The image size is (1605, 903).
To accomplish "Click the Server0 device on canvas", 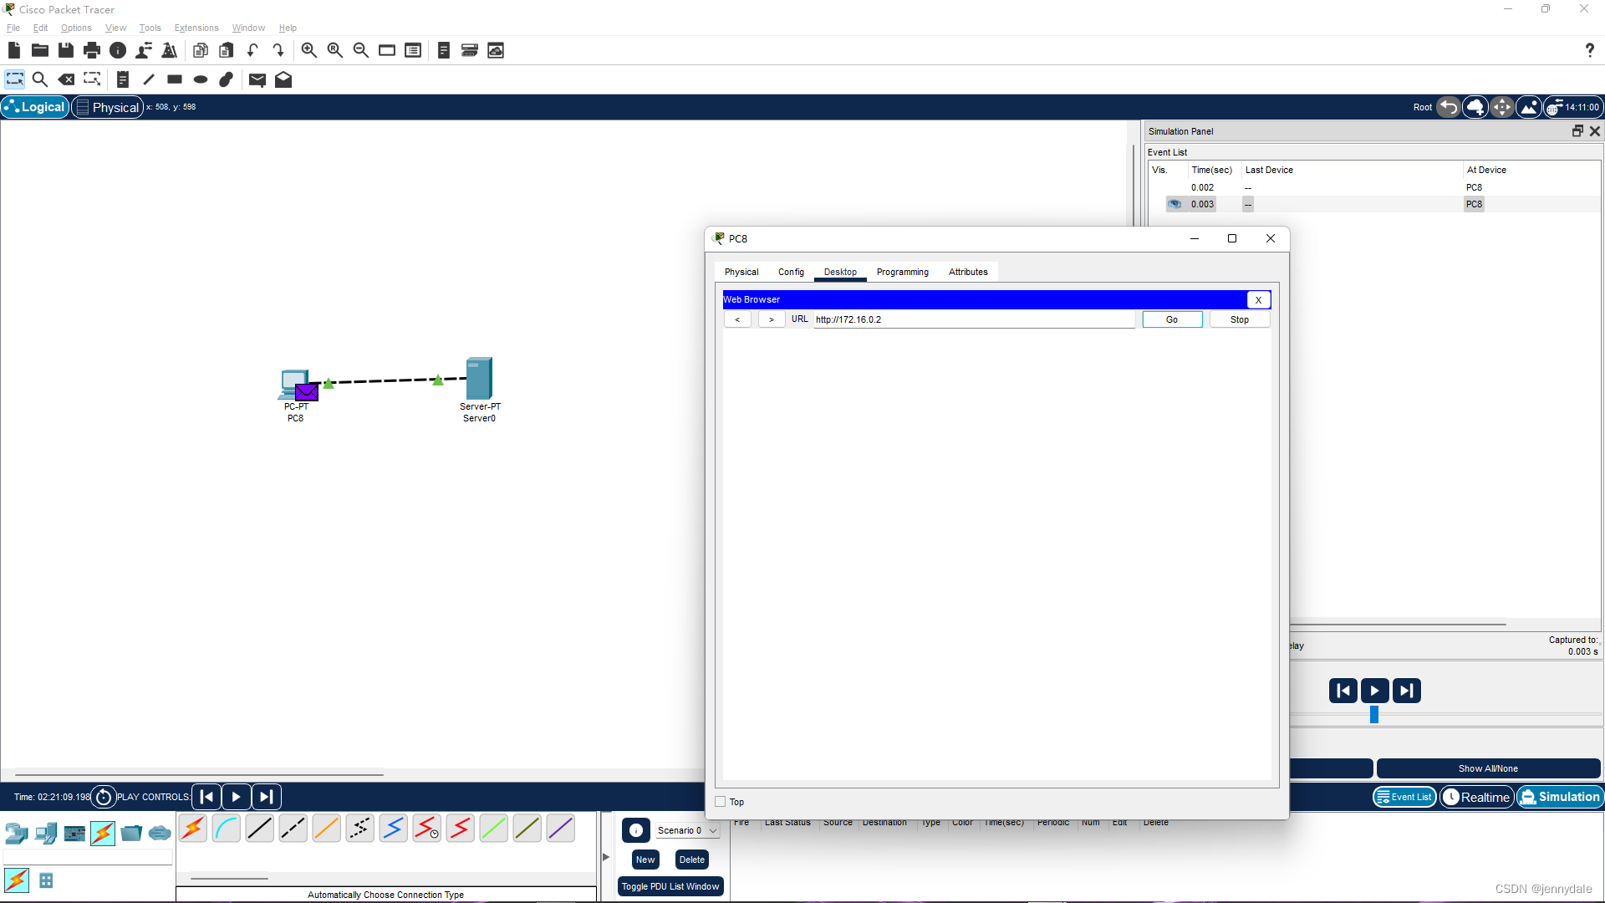I will tap(479, 379).
